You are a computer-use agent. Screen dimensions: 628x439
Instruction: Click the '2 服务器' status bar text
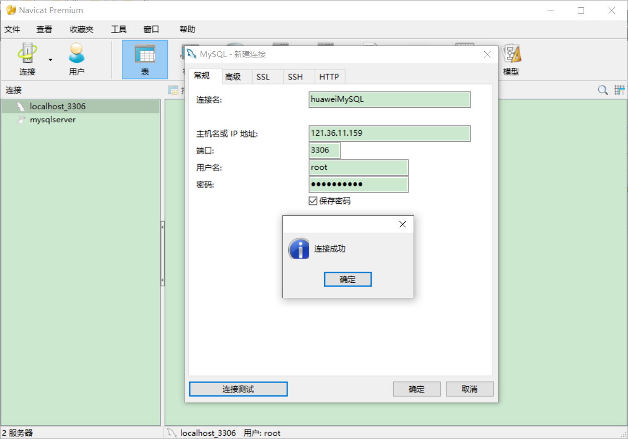pyautogui.click(x=17, y=433)
